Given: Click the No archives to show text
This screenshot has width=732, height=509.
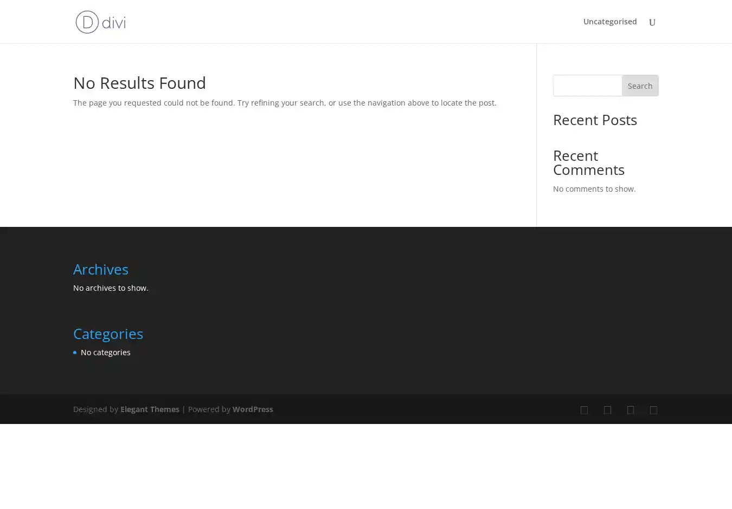Looking at the screenshot, I should pos(111,288).
